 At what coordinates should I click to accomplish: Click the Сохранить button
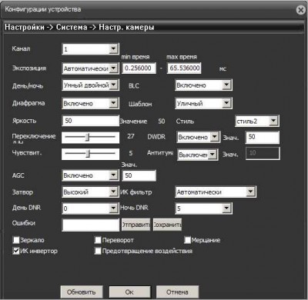pos(167,225)
